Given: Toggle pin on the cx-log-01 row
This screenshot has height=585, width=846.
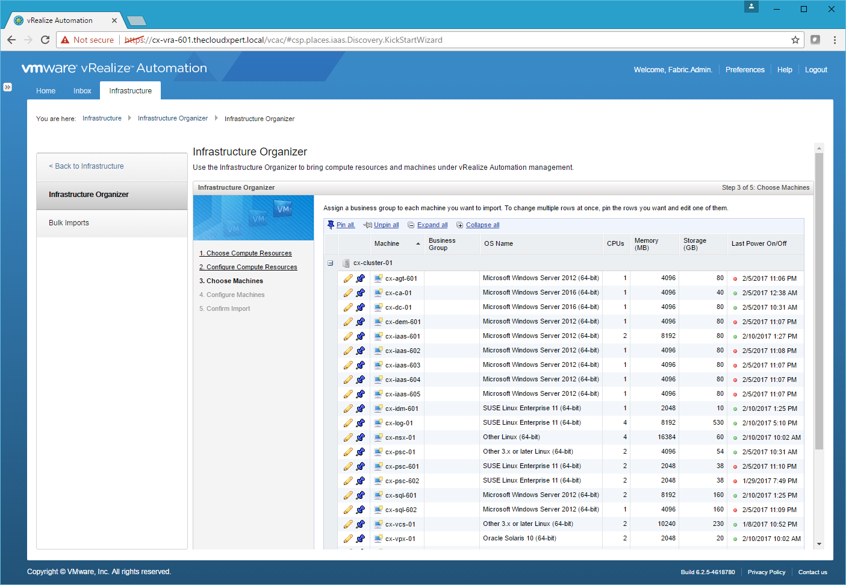Looking at the screenshot, I should pyautogui.click(x=360, y=423).
